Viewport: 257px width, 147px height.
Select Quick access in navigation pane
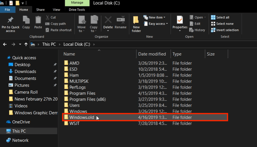24,58
